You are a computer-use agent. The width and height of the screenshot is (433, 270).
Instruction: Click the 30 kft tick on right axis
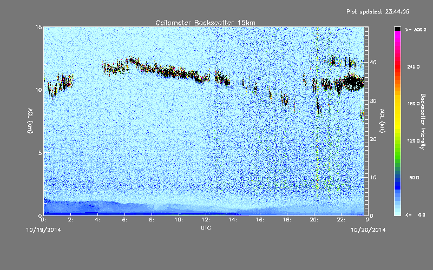373,101
